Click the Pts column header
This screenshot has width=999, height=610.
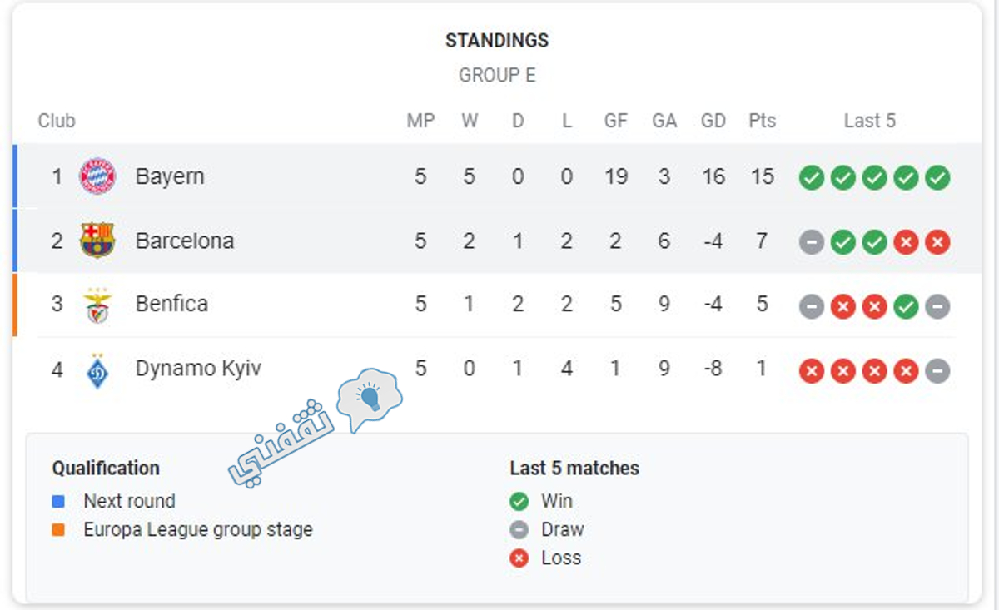[x=762, y=121]
